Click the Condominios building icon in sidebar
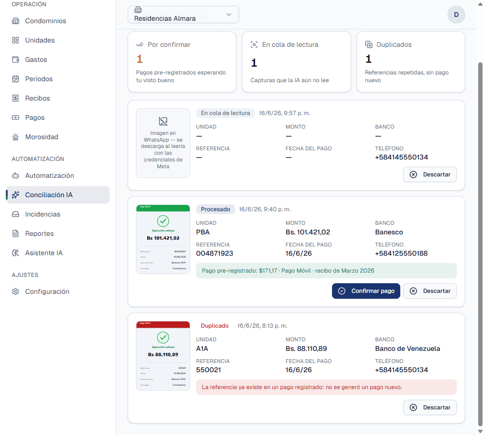The height and width of the screenshot is (435, 484). tap(15, 21)
